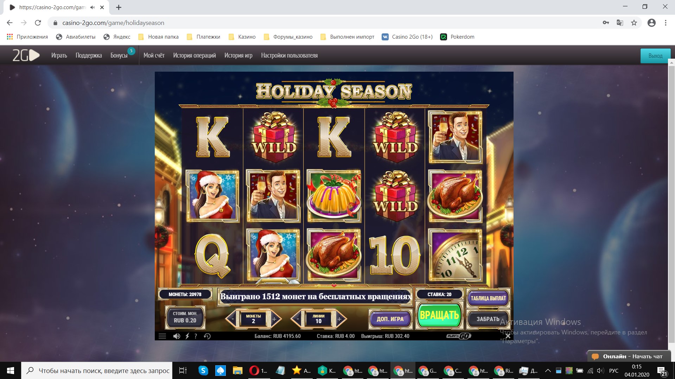The image size is (675, 379).
Task: Toggle the lightning fast play icon
Action: click(187, 336)
